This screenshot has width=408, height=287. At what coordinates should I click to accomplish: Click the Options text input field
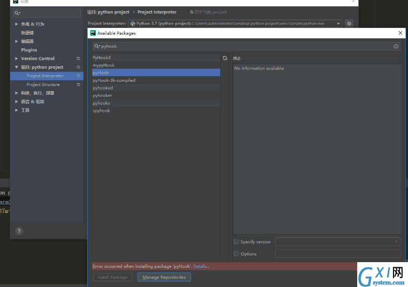tap(337, 253)
